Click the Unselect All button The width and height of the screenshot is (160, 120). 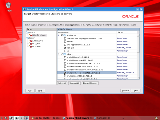[x=74, y=83]
